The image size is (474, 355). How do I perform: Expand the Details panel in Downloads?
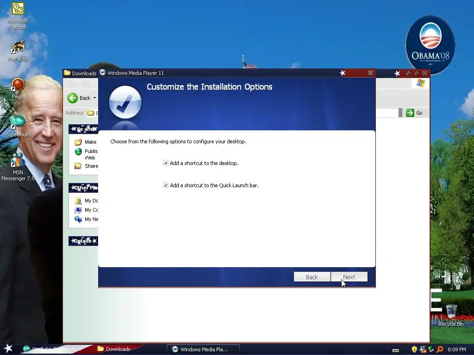83,241
